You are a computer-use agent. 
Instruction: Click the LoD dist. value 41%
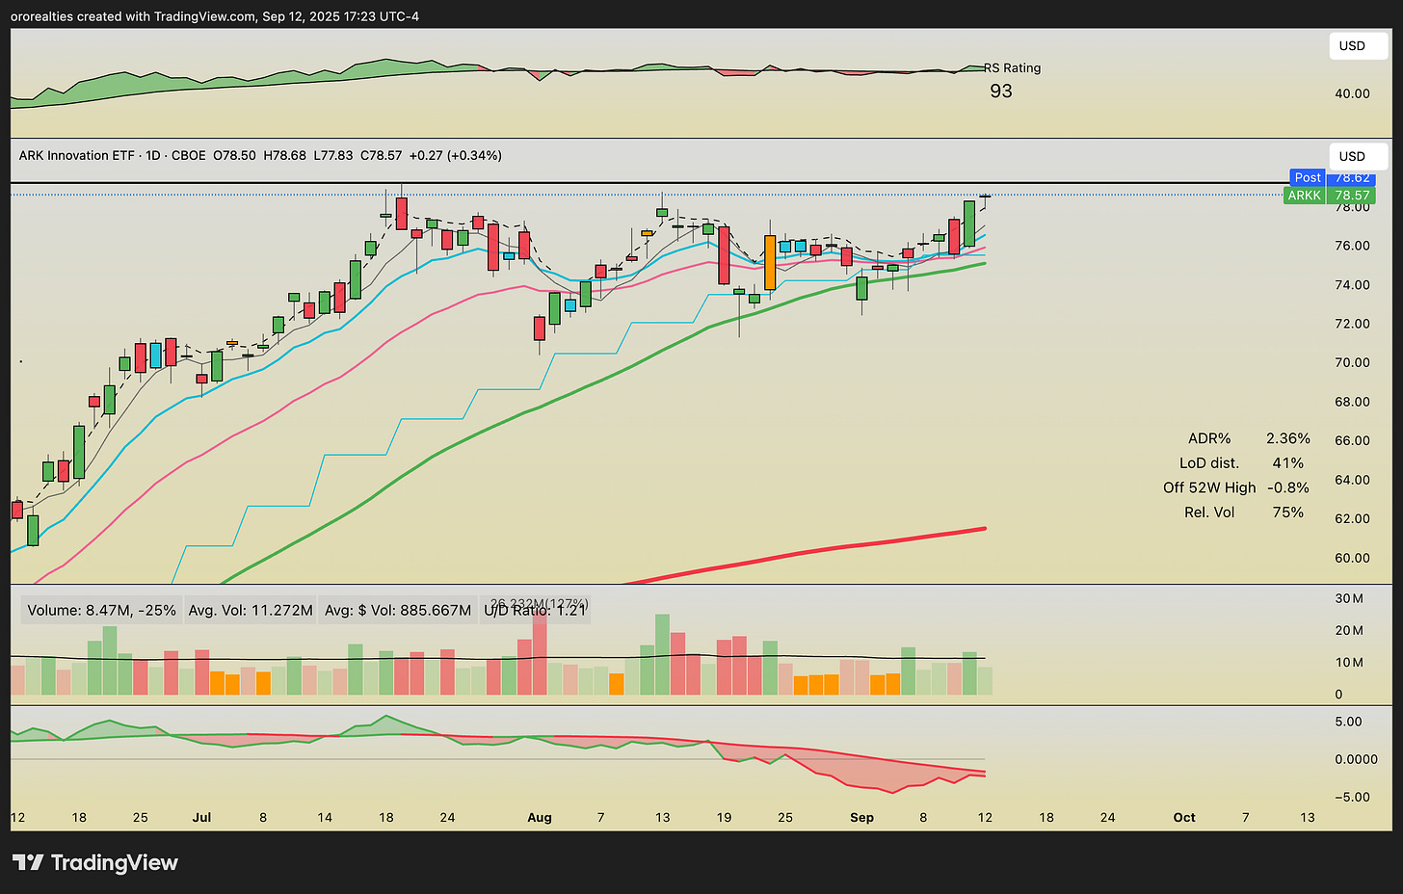click(x=1288, y=463)
